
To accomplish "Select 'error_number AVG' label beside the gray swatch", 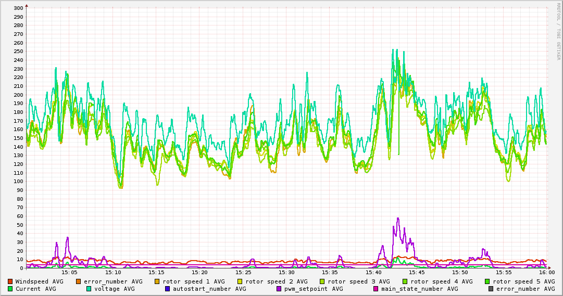I will pyautogui.click(x=526, y=289).
